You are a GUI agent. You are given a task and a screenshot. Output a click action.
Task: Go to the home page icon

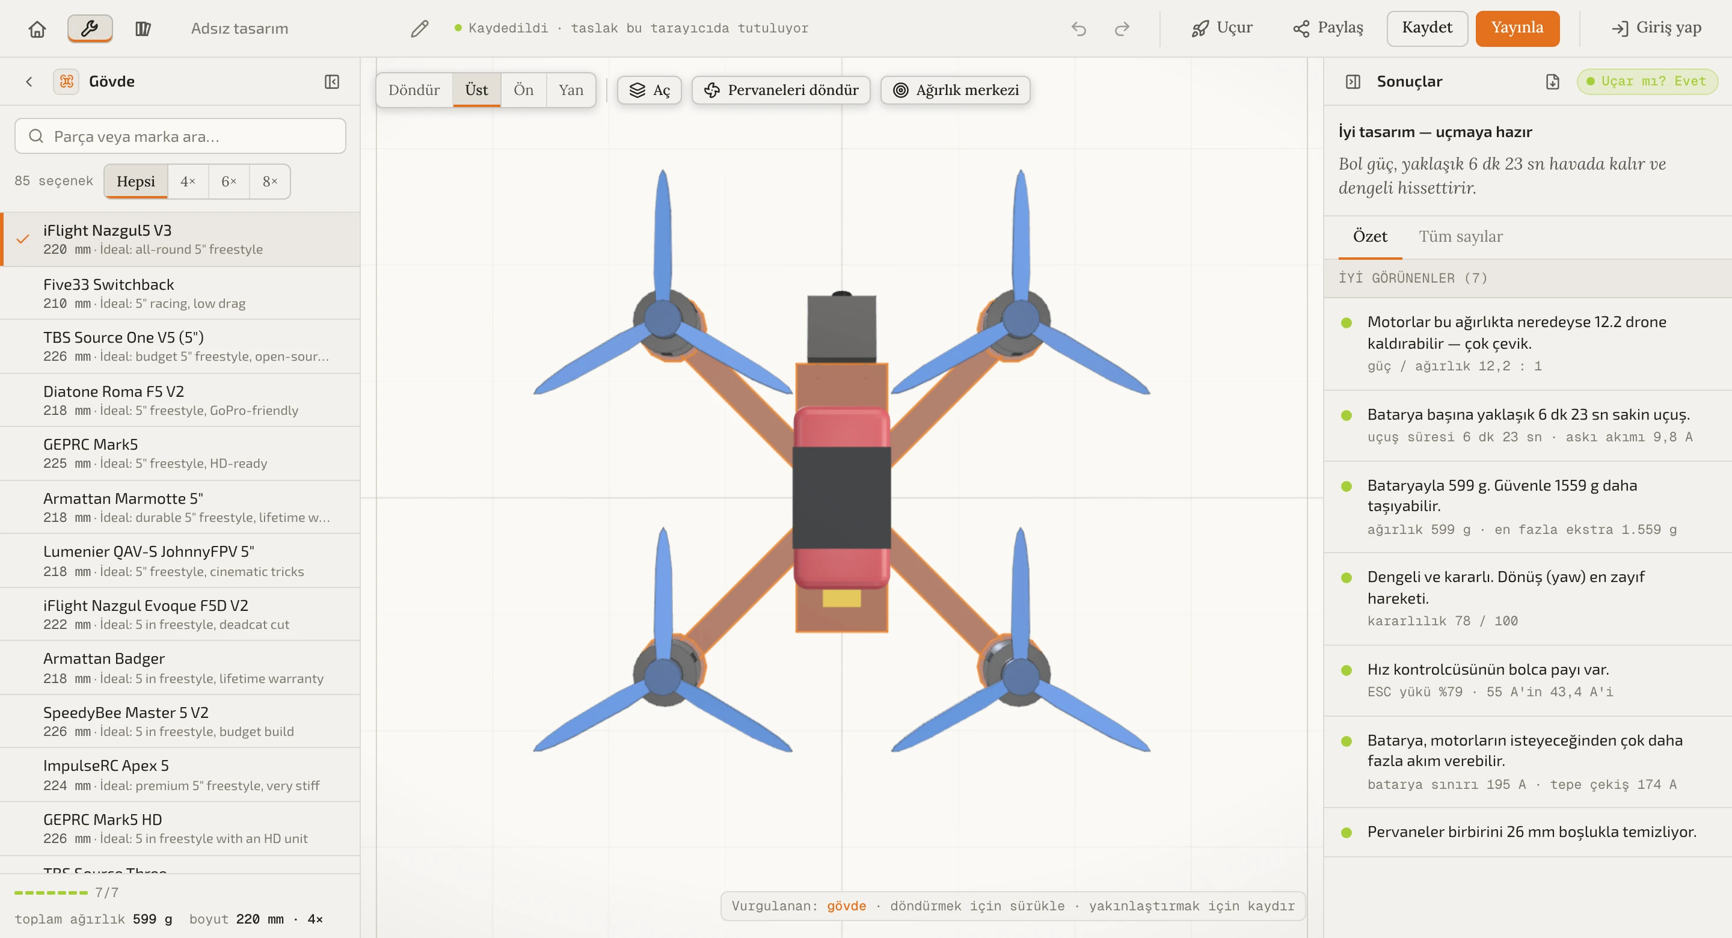click(37, 28)
